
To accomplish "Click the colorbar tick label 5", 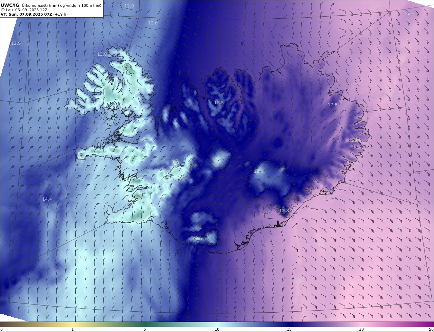I will pos(145,329).
